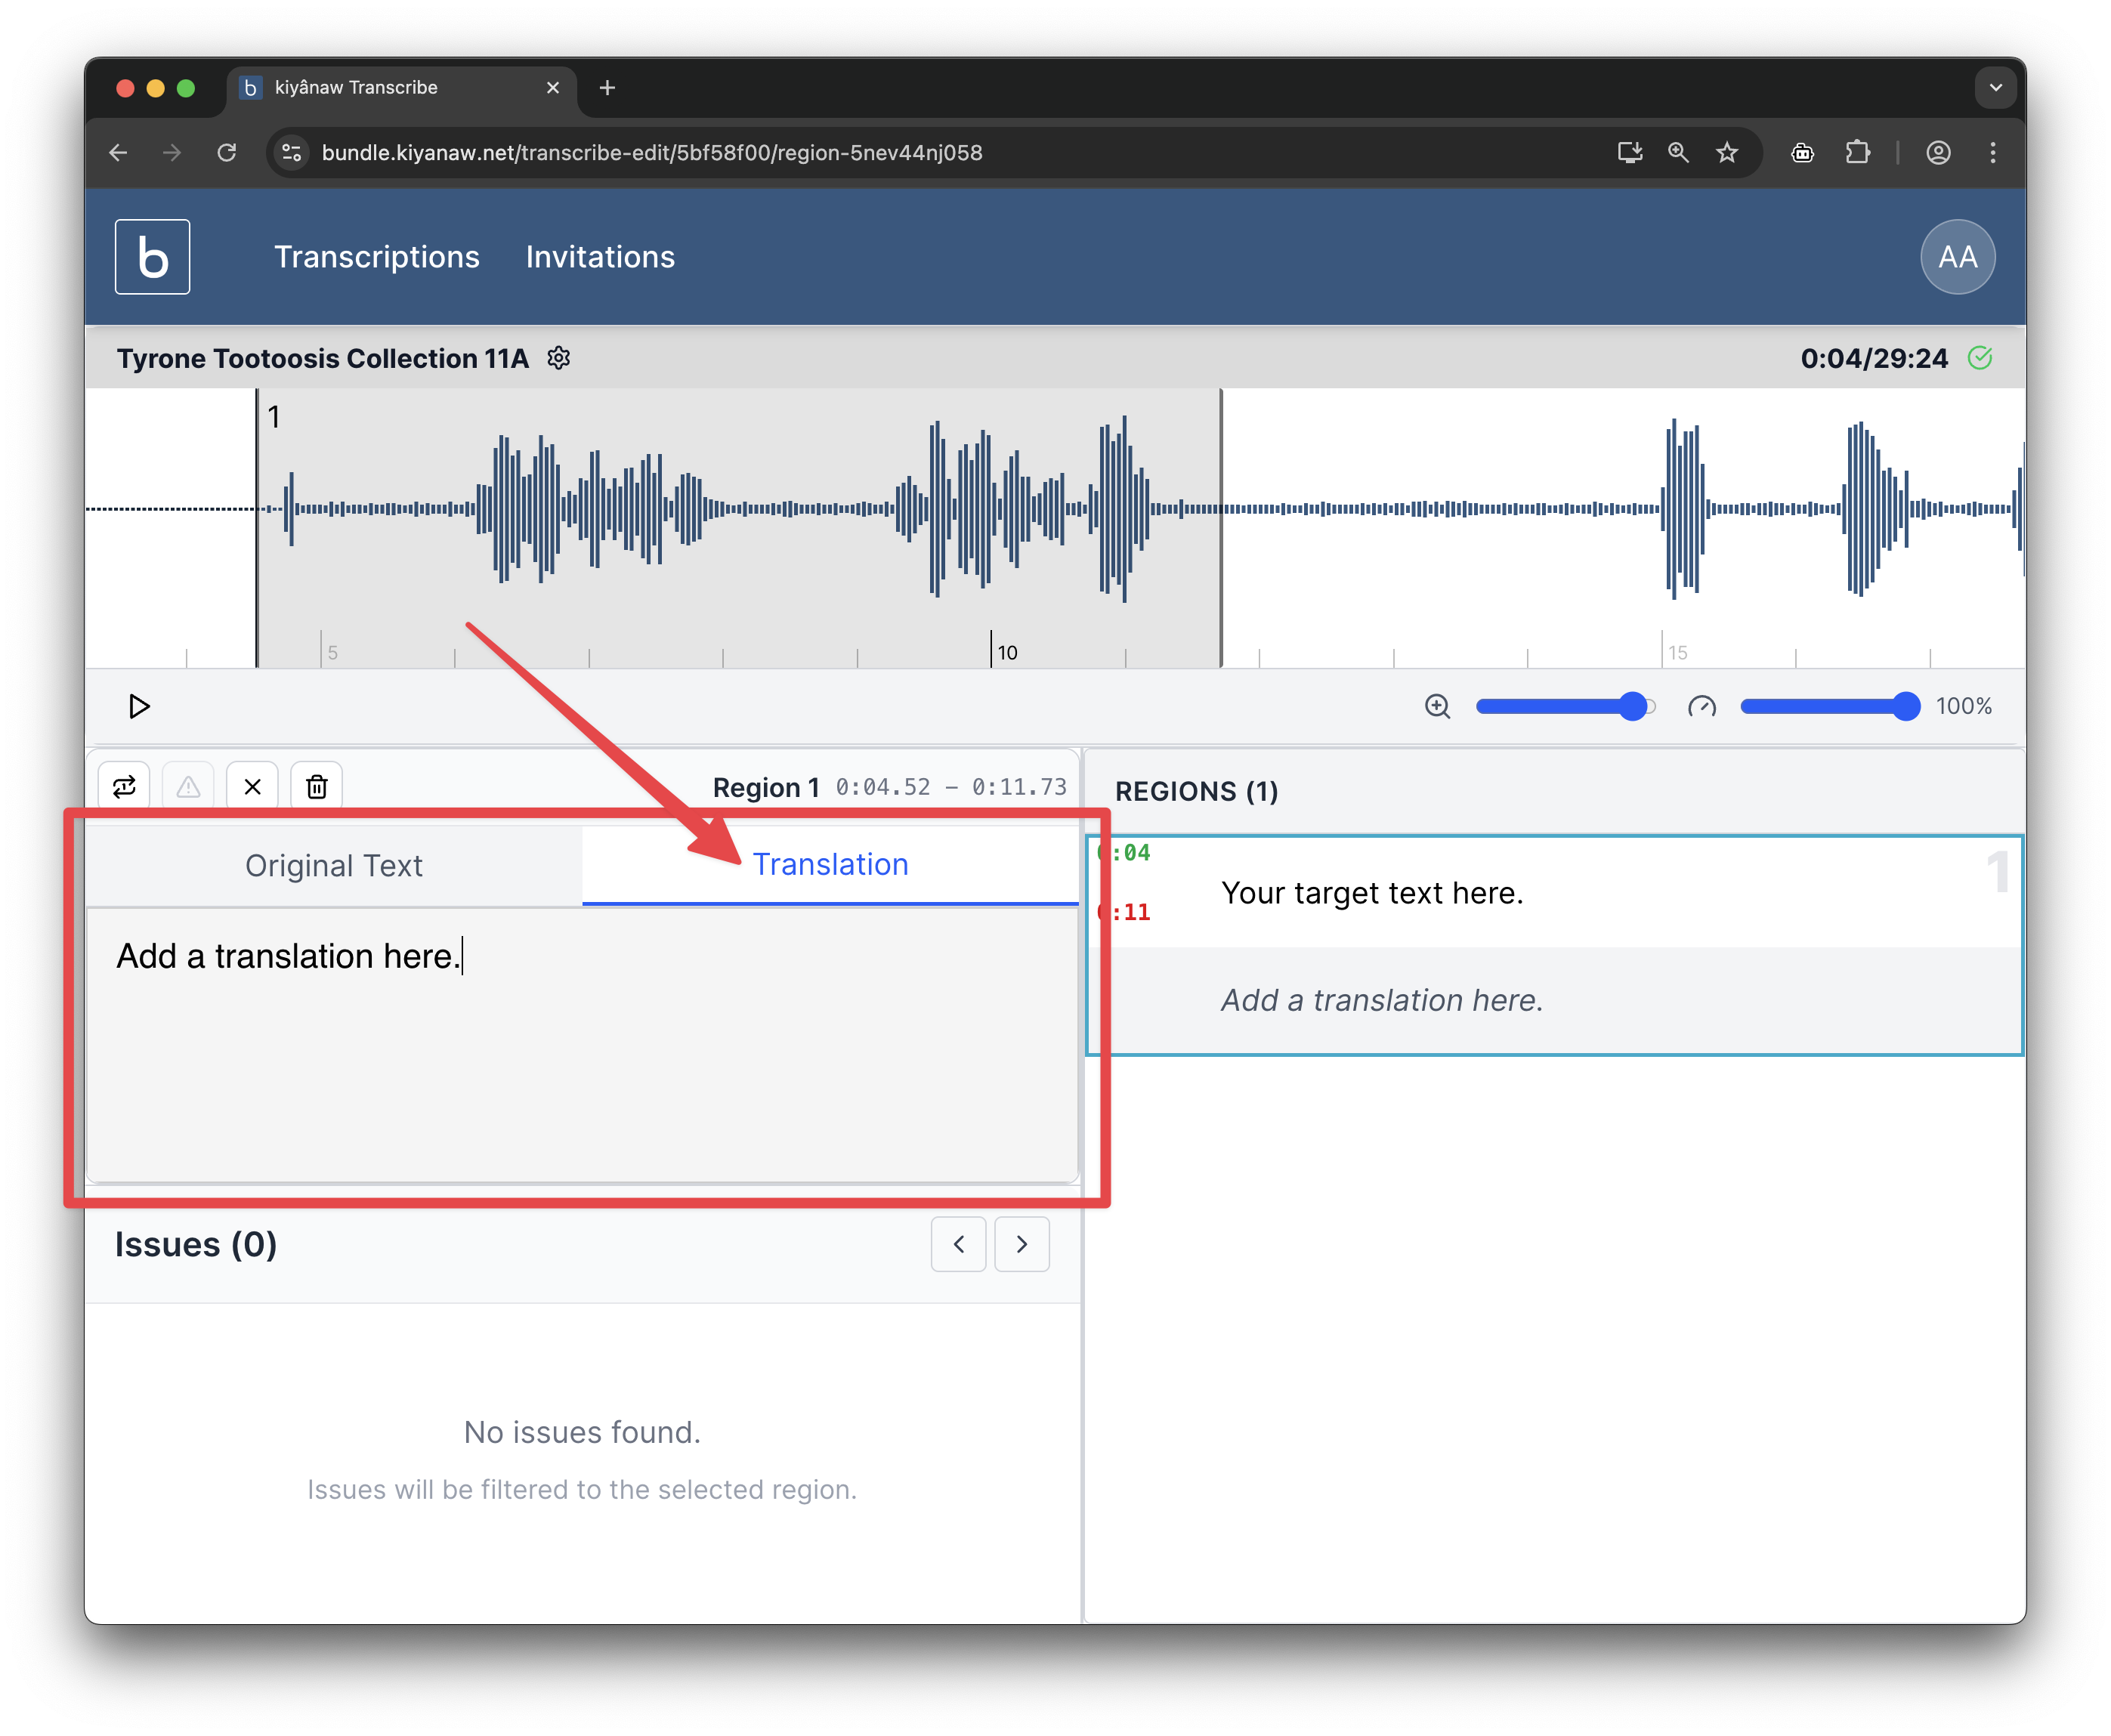
Task: Click the playback speed gauge icon
Action: pyautogui.click(x=1701, y=707)
